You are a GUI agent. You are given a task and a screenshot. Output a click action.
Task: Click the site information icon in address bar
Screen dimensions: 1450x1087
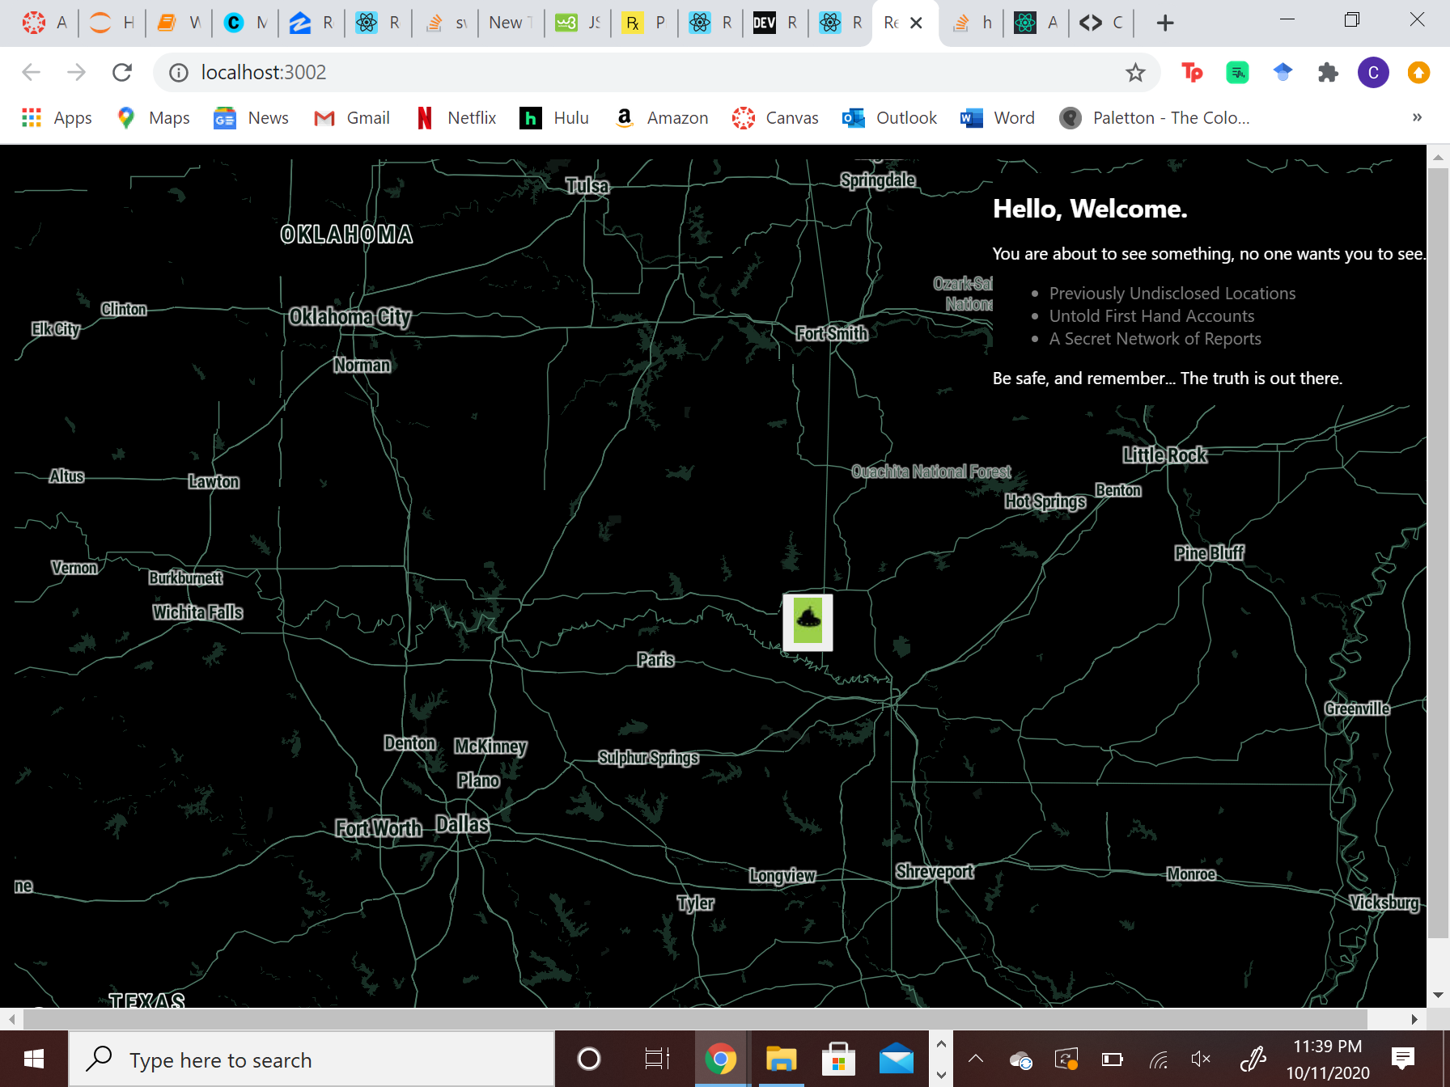[176, 72]
